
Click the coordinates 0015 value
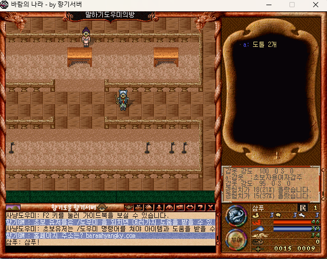tap(283, 249)
